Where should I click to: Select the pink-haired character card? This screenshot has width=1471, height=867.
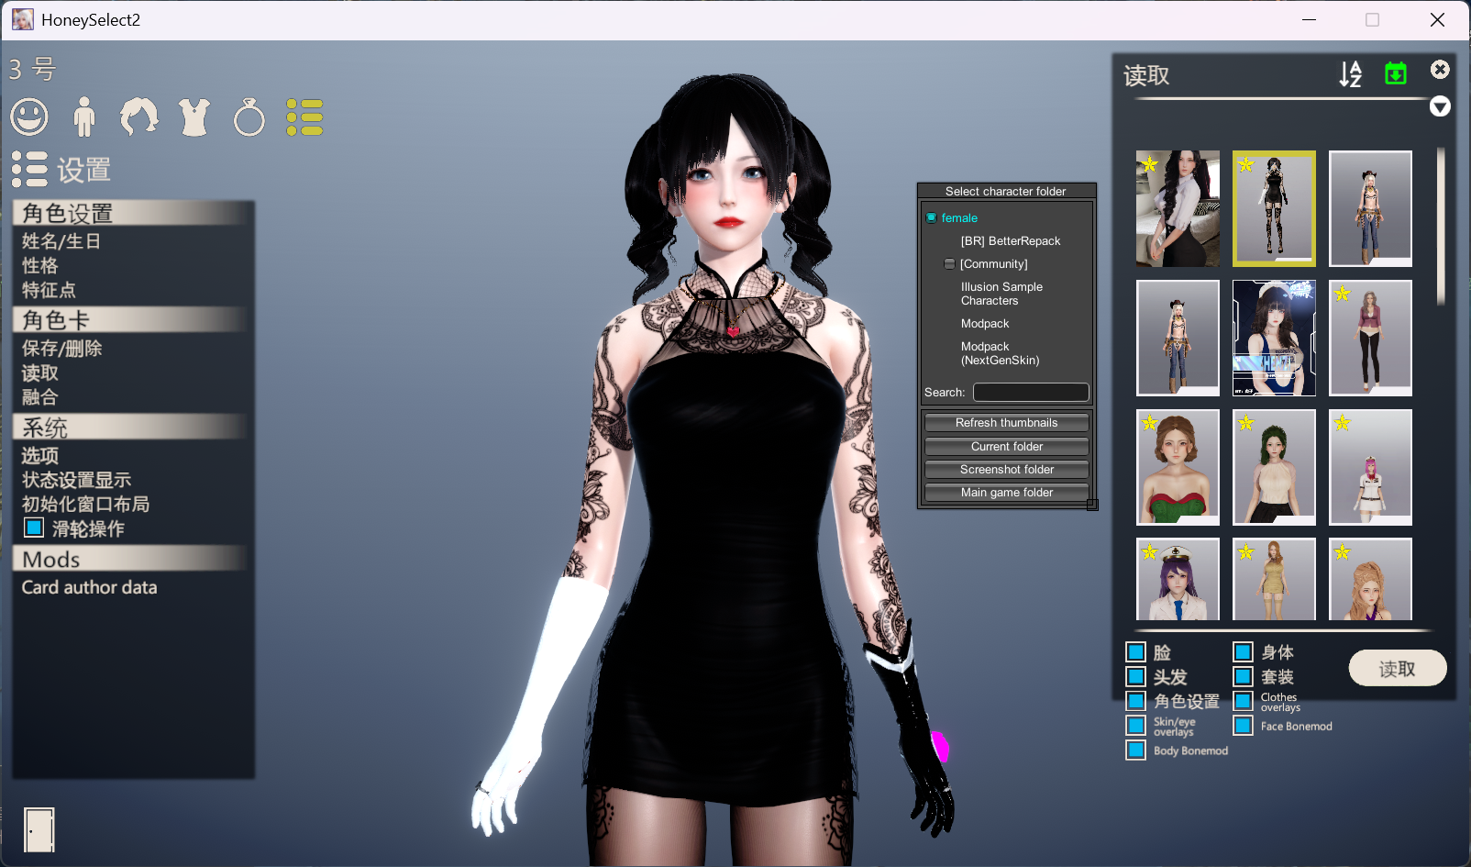[x=1370, y=468]
